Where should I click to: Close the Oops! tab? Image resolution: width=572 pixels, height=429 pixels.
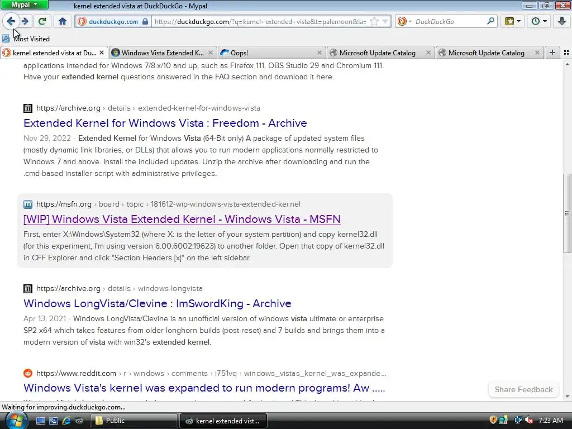click(x=320, y=53)
